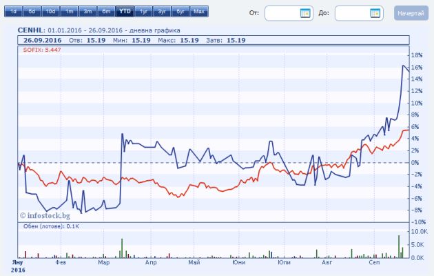Click the Макс: 15.19 value

point(178,40)
